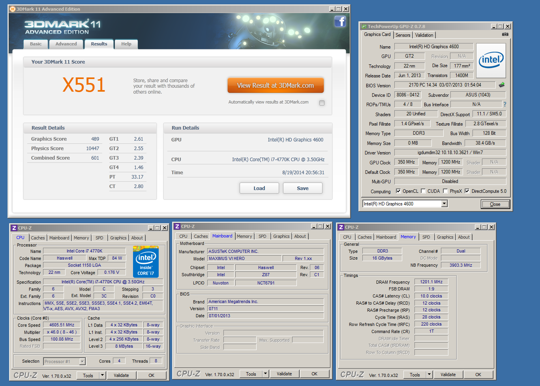The image size is (540, 386).
Task: Click the DRAM Frequency field 1201.1 MHz
Action: 431,282
